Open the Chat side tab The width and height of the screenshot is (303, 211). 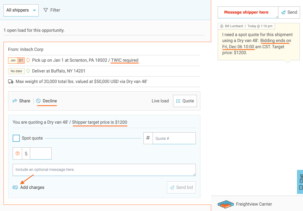[x=300, y=182]
